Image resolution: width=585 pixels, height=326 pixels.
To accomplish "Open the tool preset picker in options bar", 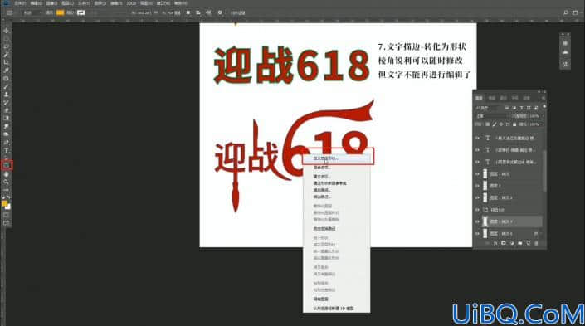I will point(9,12).
